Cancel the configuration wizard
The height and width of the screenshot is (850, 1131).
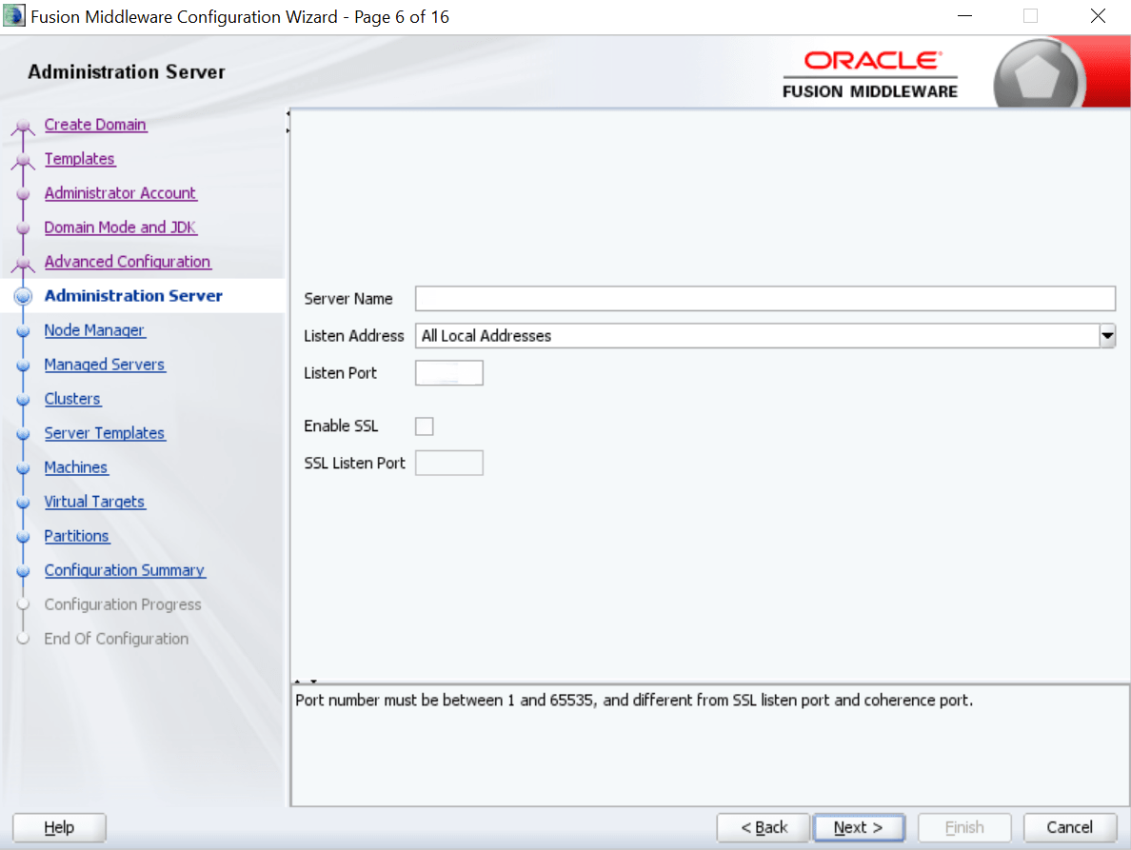pyautogui.click(x=1070, y=827)
